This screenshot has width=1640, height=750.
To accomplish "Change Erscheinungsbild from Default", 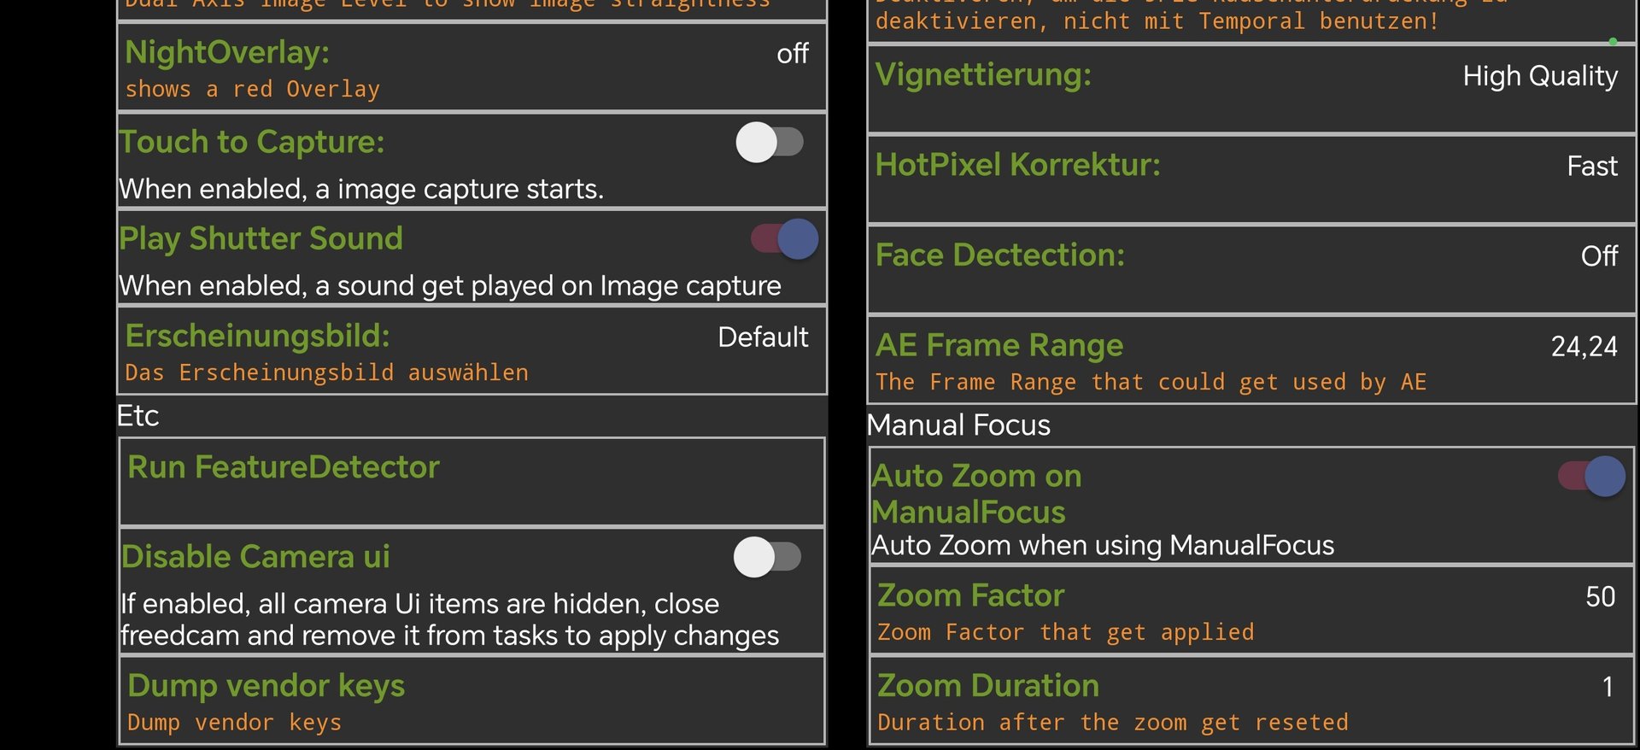I will coord(471,351).
